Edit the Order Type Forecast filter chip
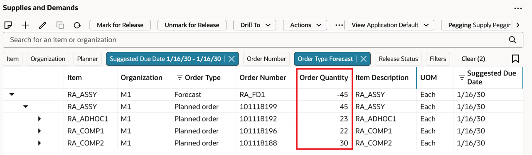Image resolution: width=532 pixels, height=155 pixels. click(325, 59)
